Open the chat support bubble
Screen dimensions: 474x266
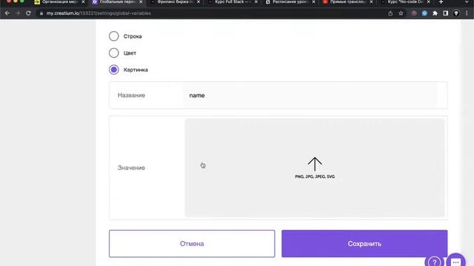456,261
